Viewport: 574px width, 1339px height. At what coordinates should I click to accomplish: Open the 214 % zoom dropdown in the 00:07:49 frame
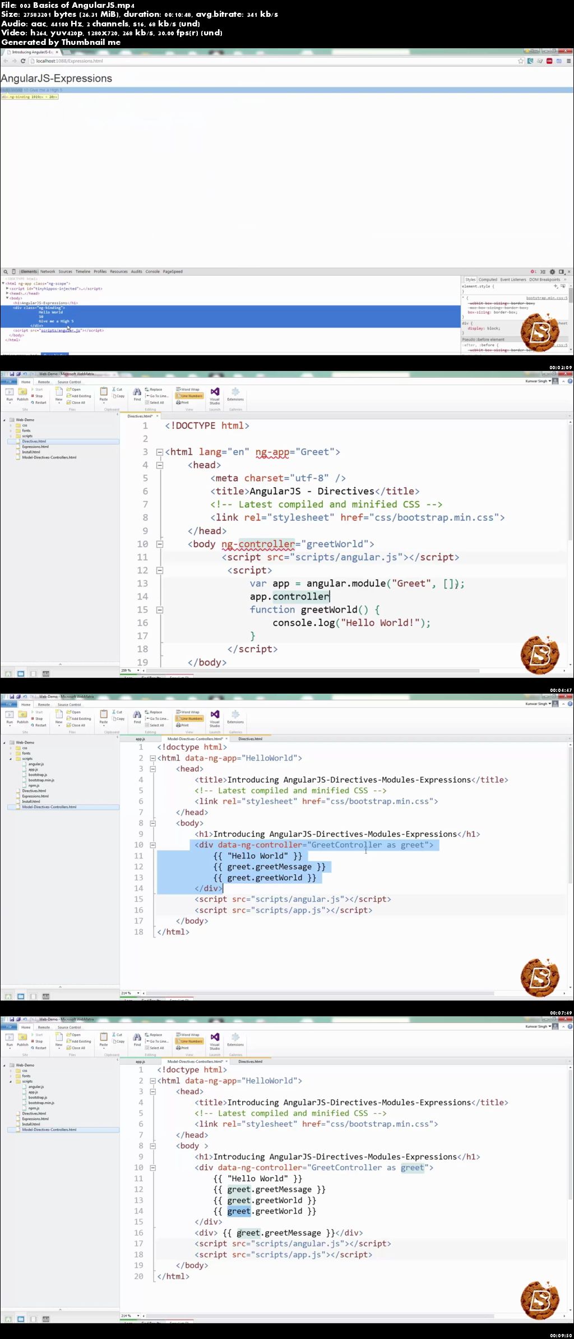click(x=138, y=993)
